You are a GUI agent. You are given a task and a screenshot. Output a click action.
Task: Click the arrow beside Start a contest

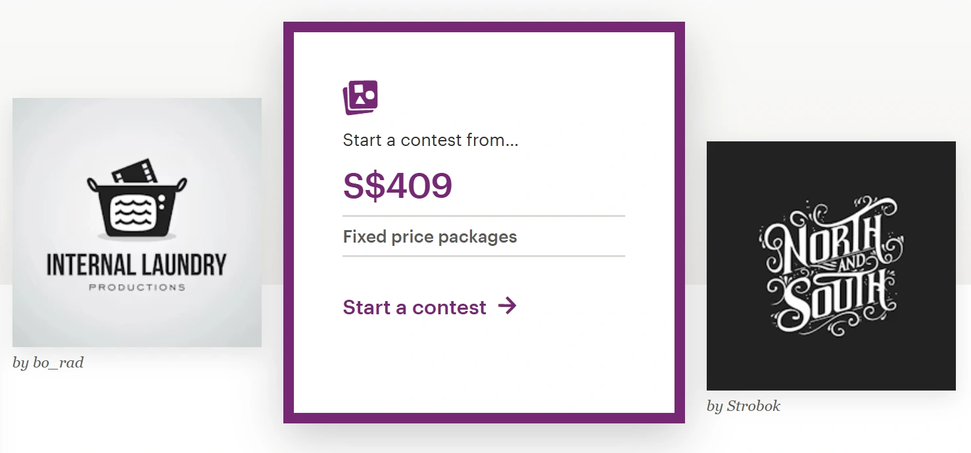[507, 306]
